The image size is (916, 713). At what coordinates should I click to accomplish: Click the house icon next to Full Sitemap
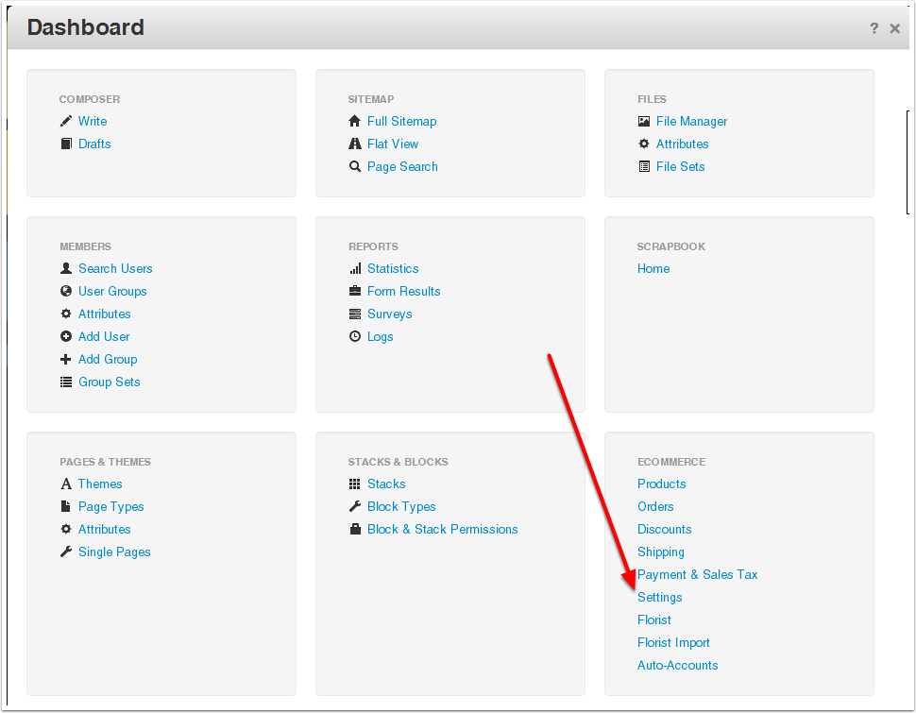[355, 121]
